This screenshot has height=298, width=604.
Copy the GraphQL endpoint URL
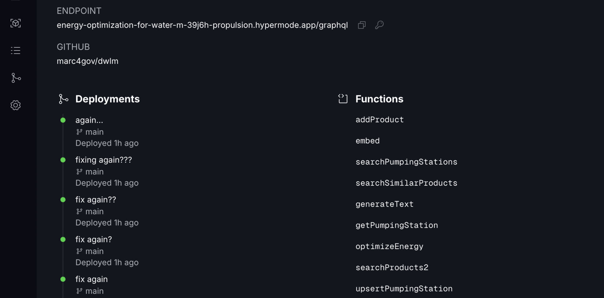tap(362, 25)
